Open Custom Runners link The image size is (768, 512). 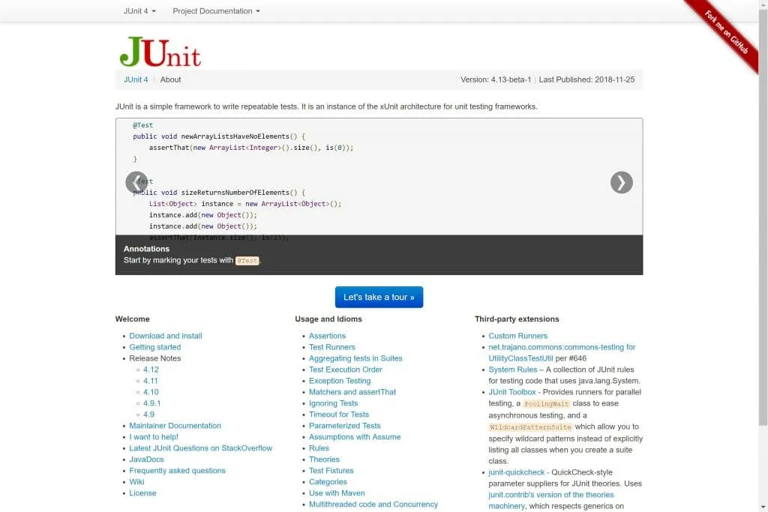(x=517, y=336)
